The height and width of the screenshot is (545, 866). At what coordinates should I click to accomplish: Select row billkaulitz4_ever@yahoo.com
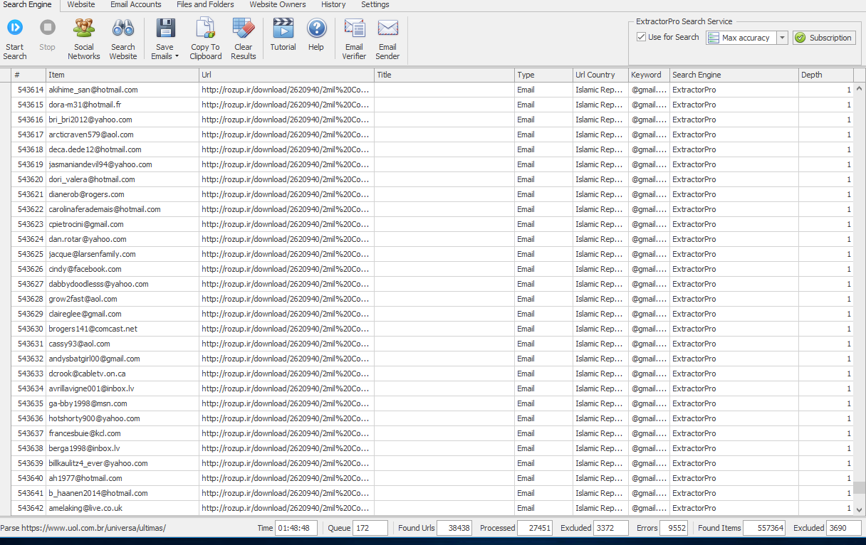tap(433, 463)
